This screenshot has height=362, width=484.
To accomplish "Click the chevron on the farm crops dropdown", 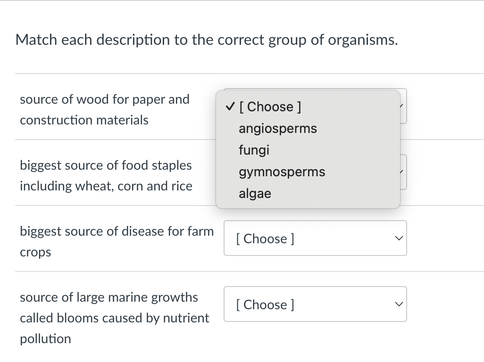I will pyautogui.click(x=399, y=238).
